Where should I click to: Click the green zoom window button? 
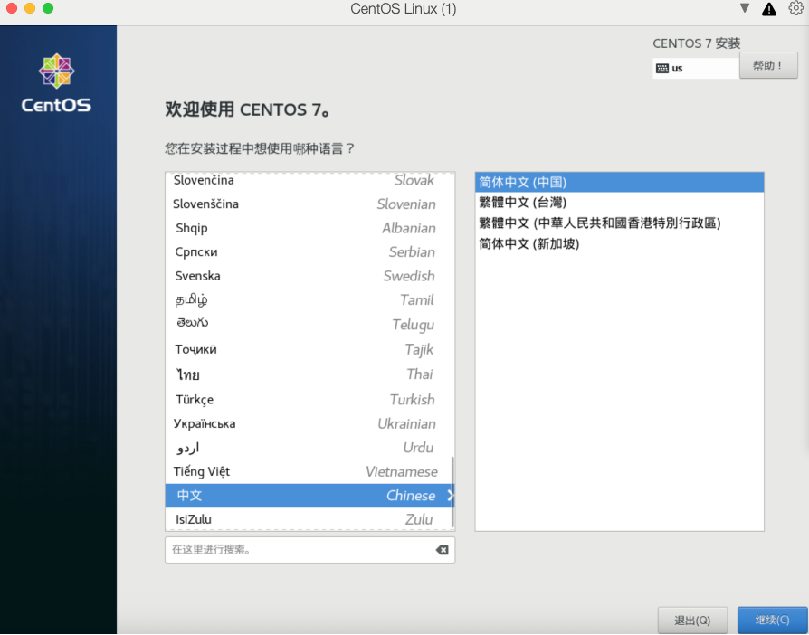[48, 8]
